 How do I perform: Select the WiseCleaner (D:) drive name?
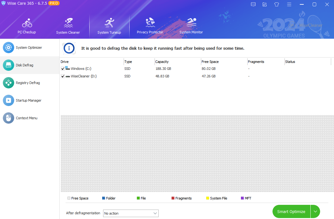[x=84, y=76]
